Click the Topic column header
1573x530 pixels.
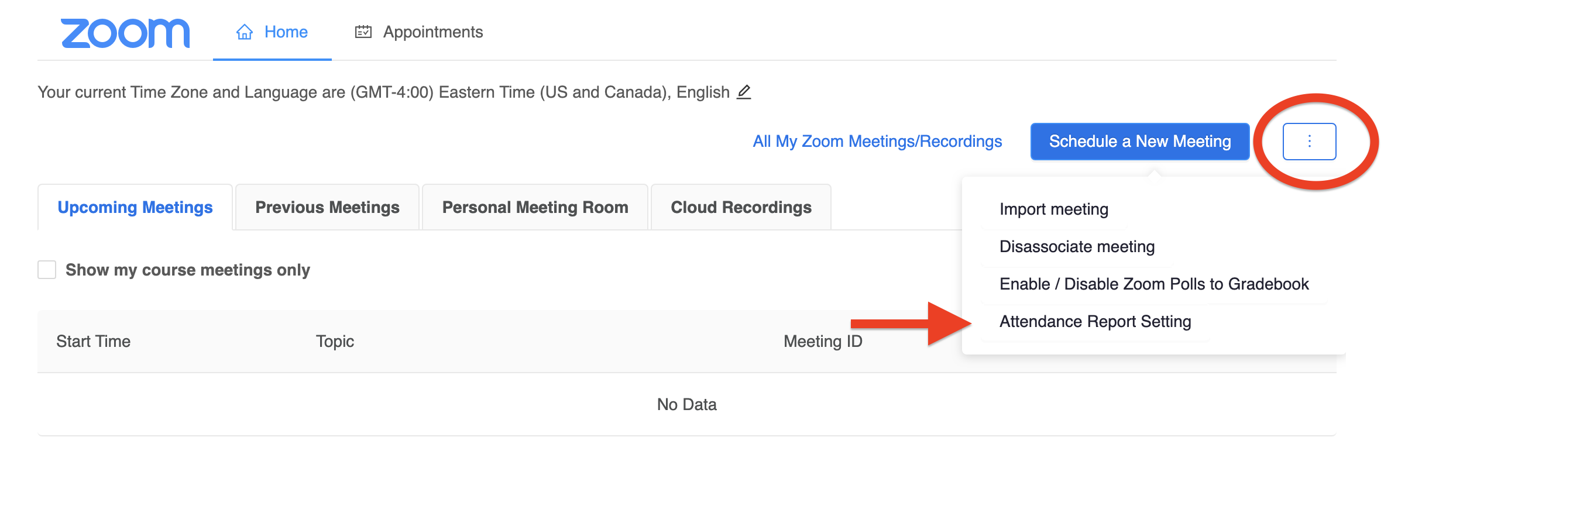(334, 341)
